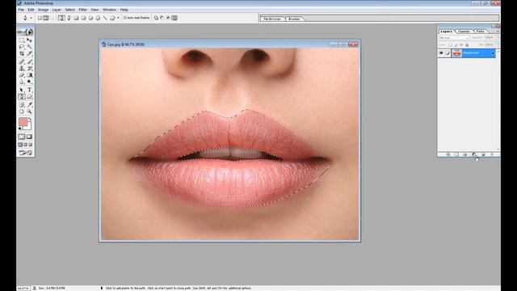517x291 pixels.
Task: Open the Layer menu
Action: 57,10
